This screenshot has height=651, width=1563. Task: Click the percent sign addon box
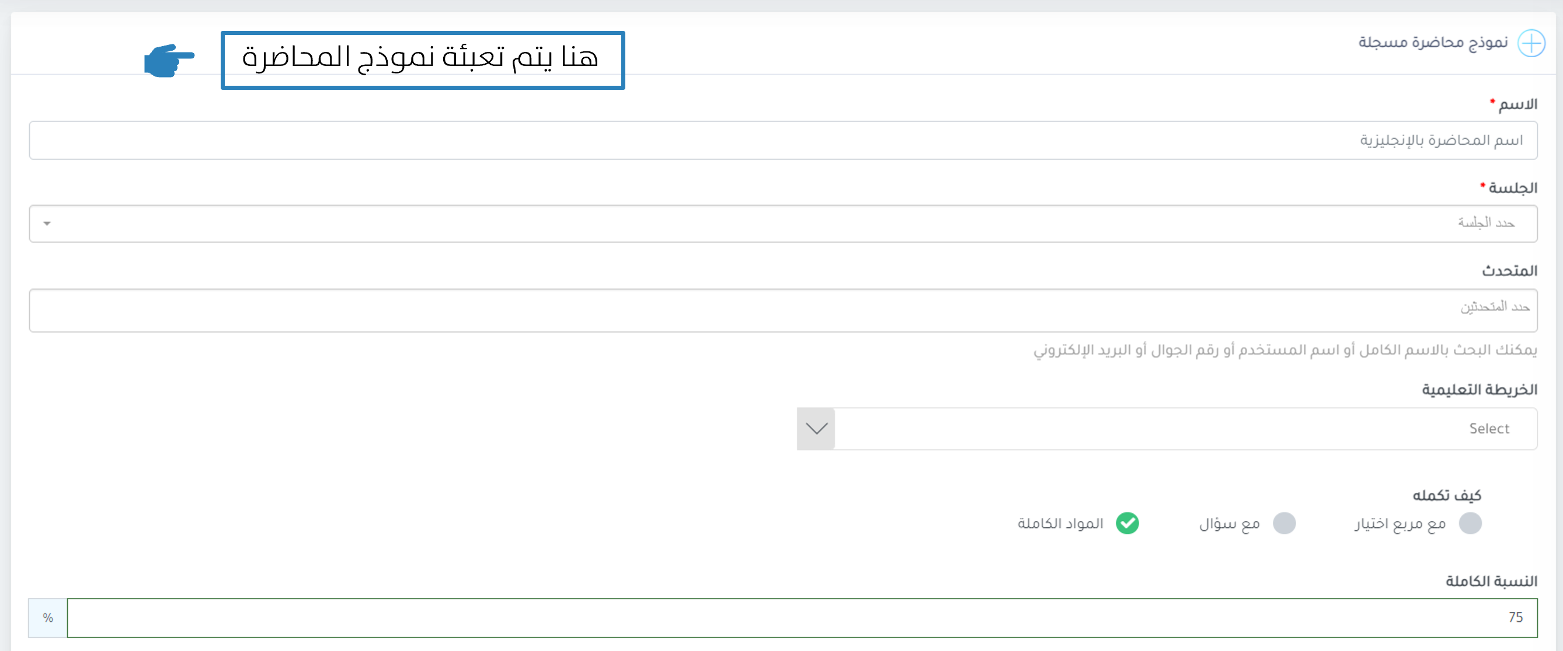48,618
